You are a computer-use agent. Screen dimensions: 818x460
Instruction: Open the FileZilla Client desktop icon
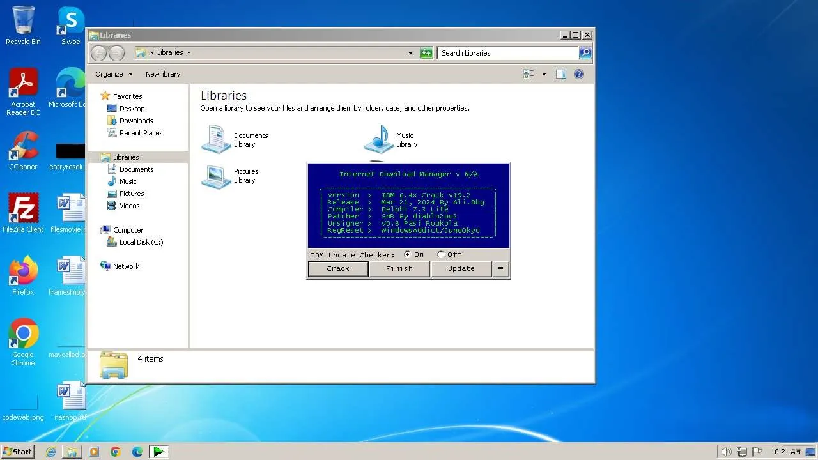(x=23, y=213)
